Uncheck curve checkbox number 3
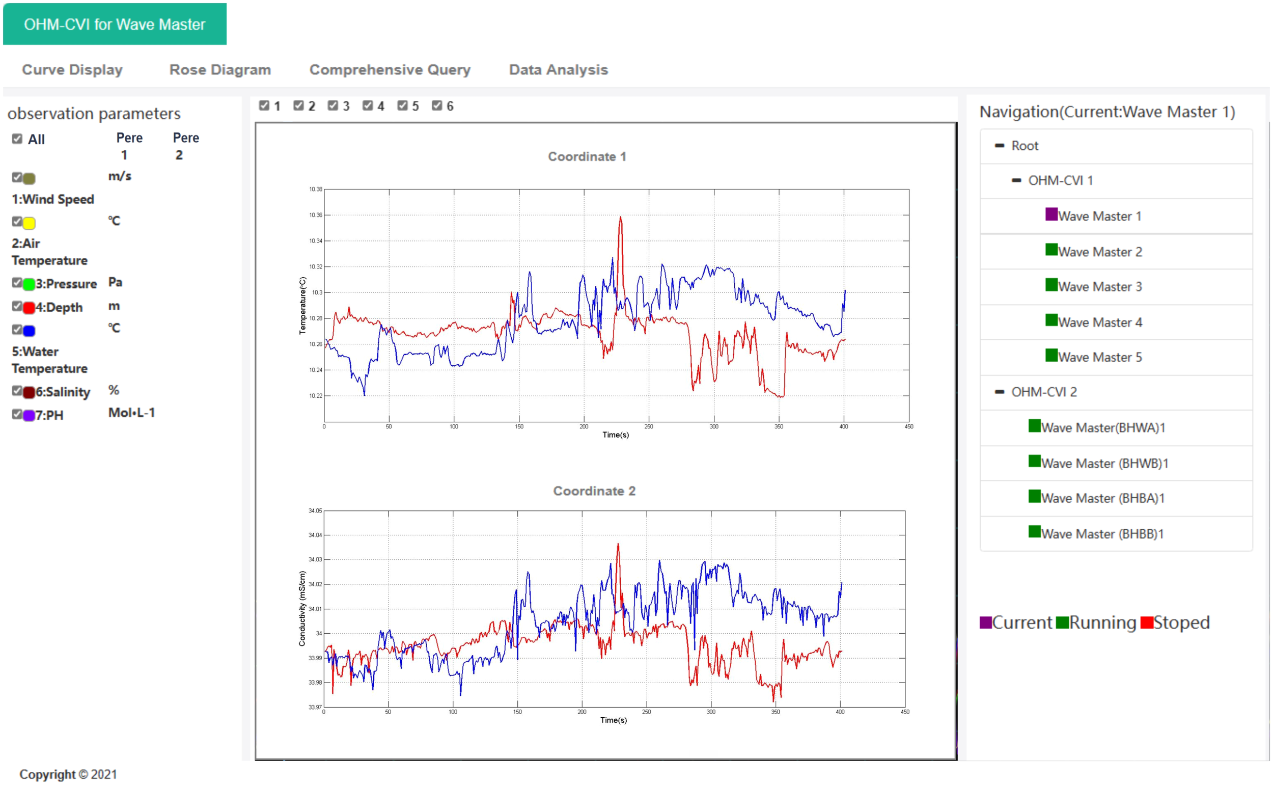This screenshot has height=785, width=1273. click(333, 105)
